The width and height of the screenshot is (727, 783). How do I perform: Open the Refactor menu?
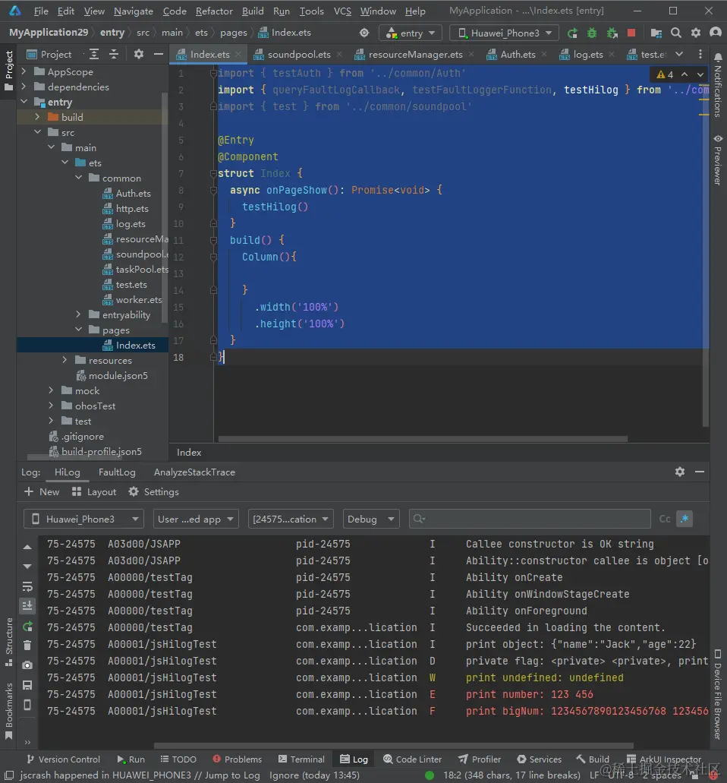click(x=214, y=11)
